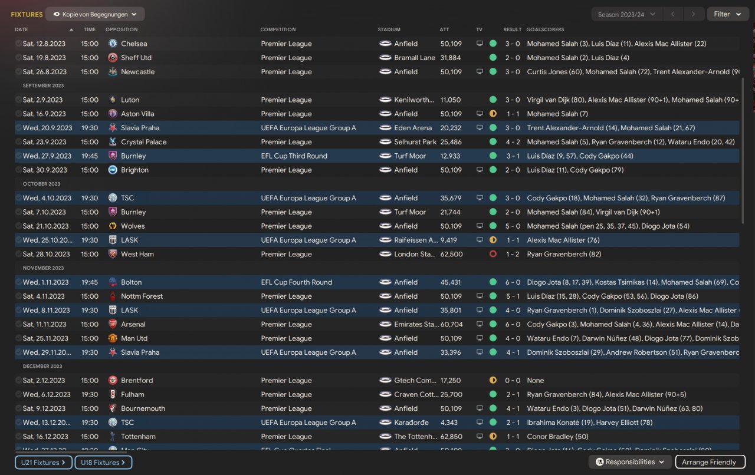The width and height of the screenshot is (755, 475).
Task: Click the vertical scrollbar of the fixtures list
Action: [x=743, y=151]
